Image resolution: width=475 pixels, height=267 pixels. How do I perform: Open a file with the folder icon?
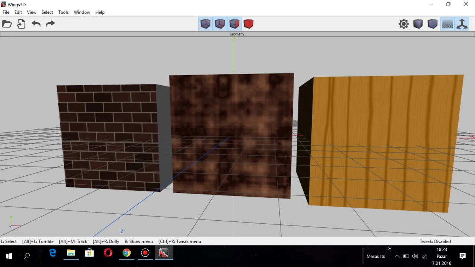click(7, 24)
